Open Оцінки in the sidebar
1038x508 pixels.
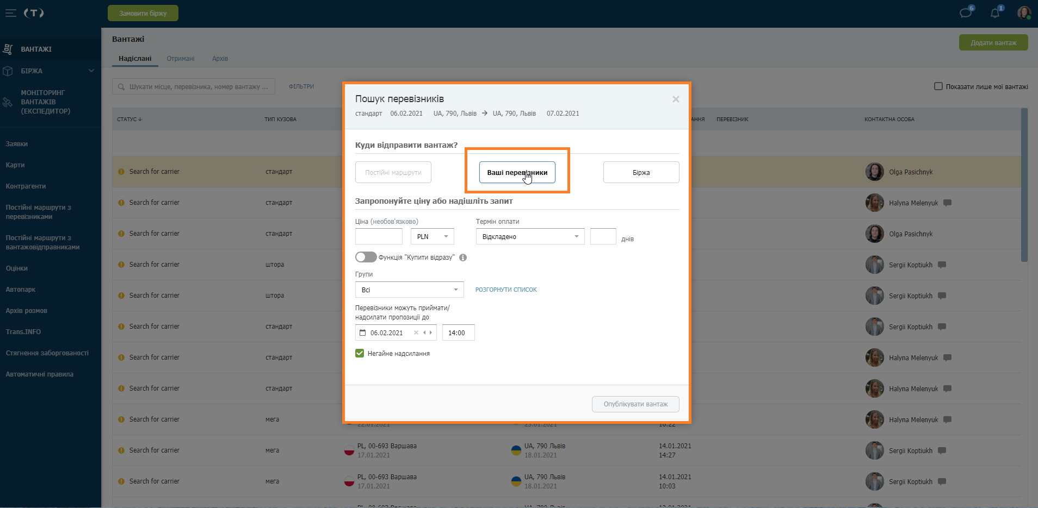click(17, 268)
